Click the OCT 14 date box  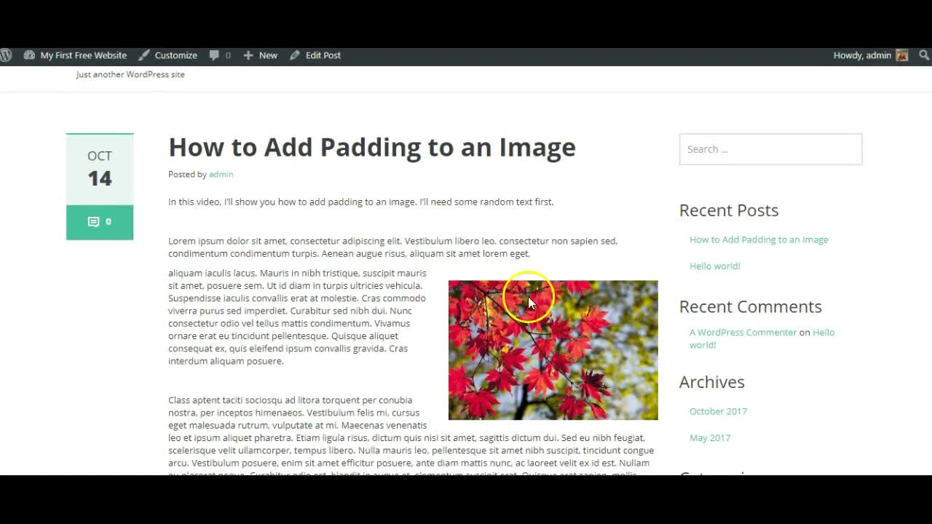tap(100, 170)
